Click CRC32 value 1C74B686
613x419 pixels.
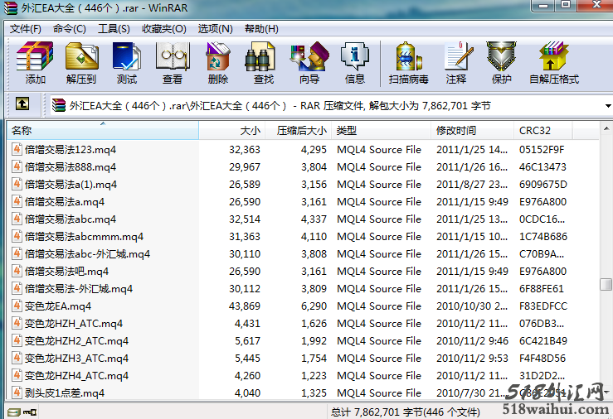point(543,237)
